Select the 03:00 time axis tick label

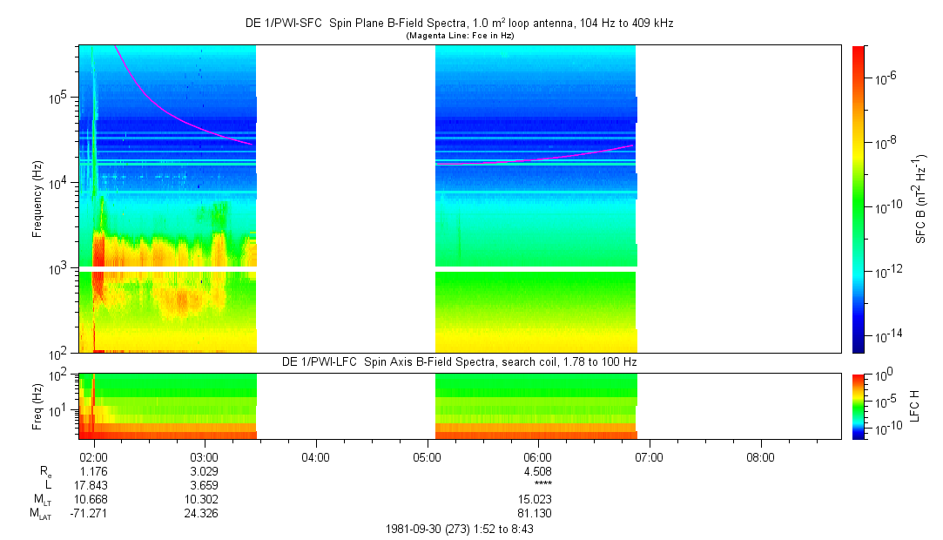pyautogui.click(x=204, y=457)
